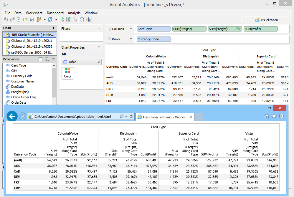
Task: Select the Card Type pill in Columns
Action: click(153, 29)
